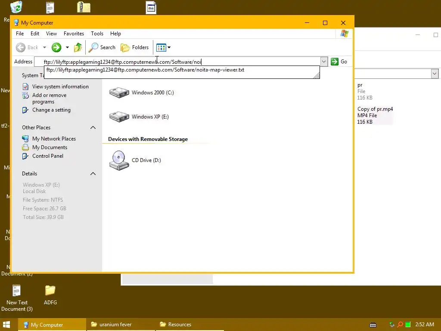This screenshot has height=331, width=441.
Task: Open the Views icon in toolbar
Action: pyautogui.click(x=161, y=47)
